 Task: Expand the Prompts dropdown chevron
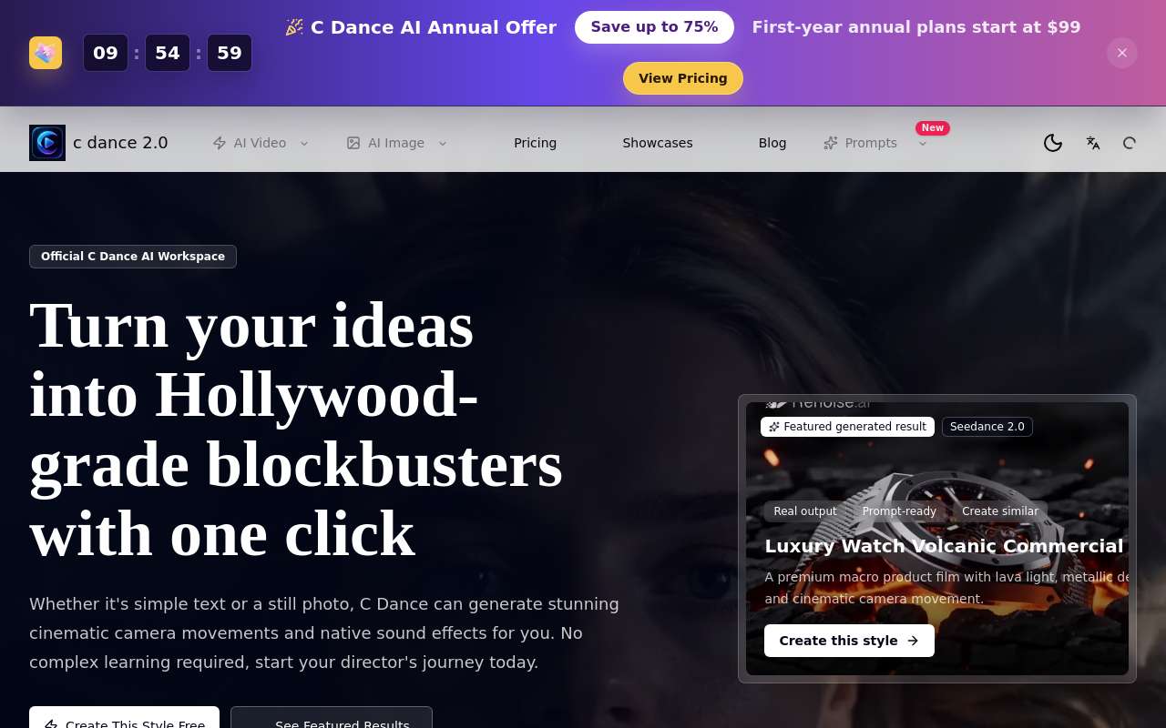click(x=922, y=143)
